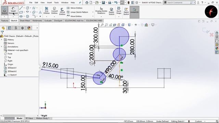Click the Section View icon

point(115,25)
